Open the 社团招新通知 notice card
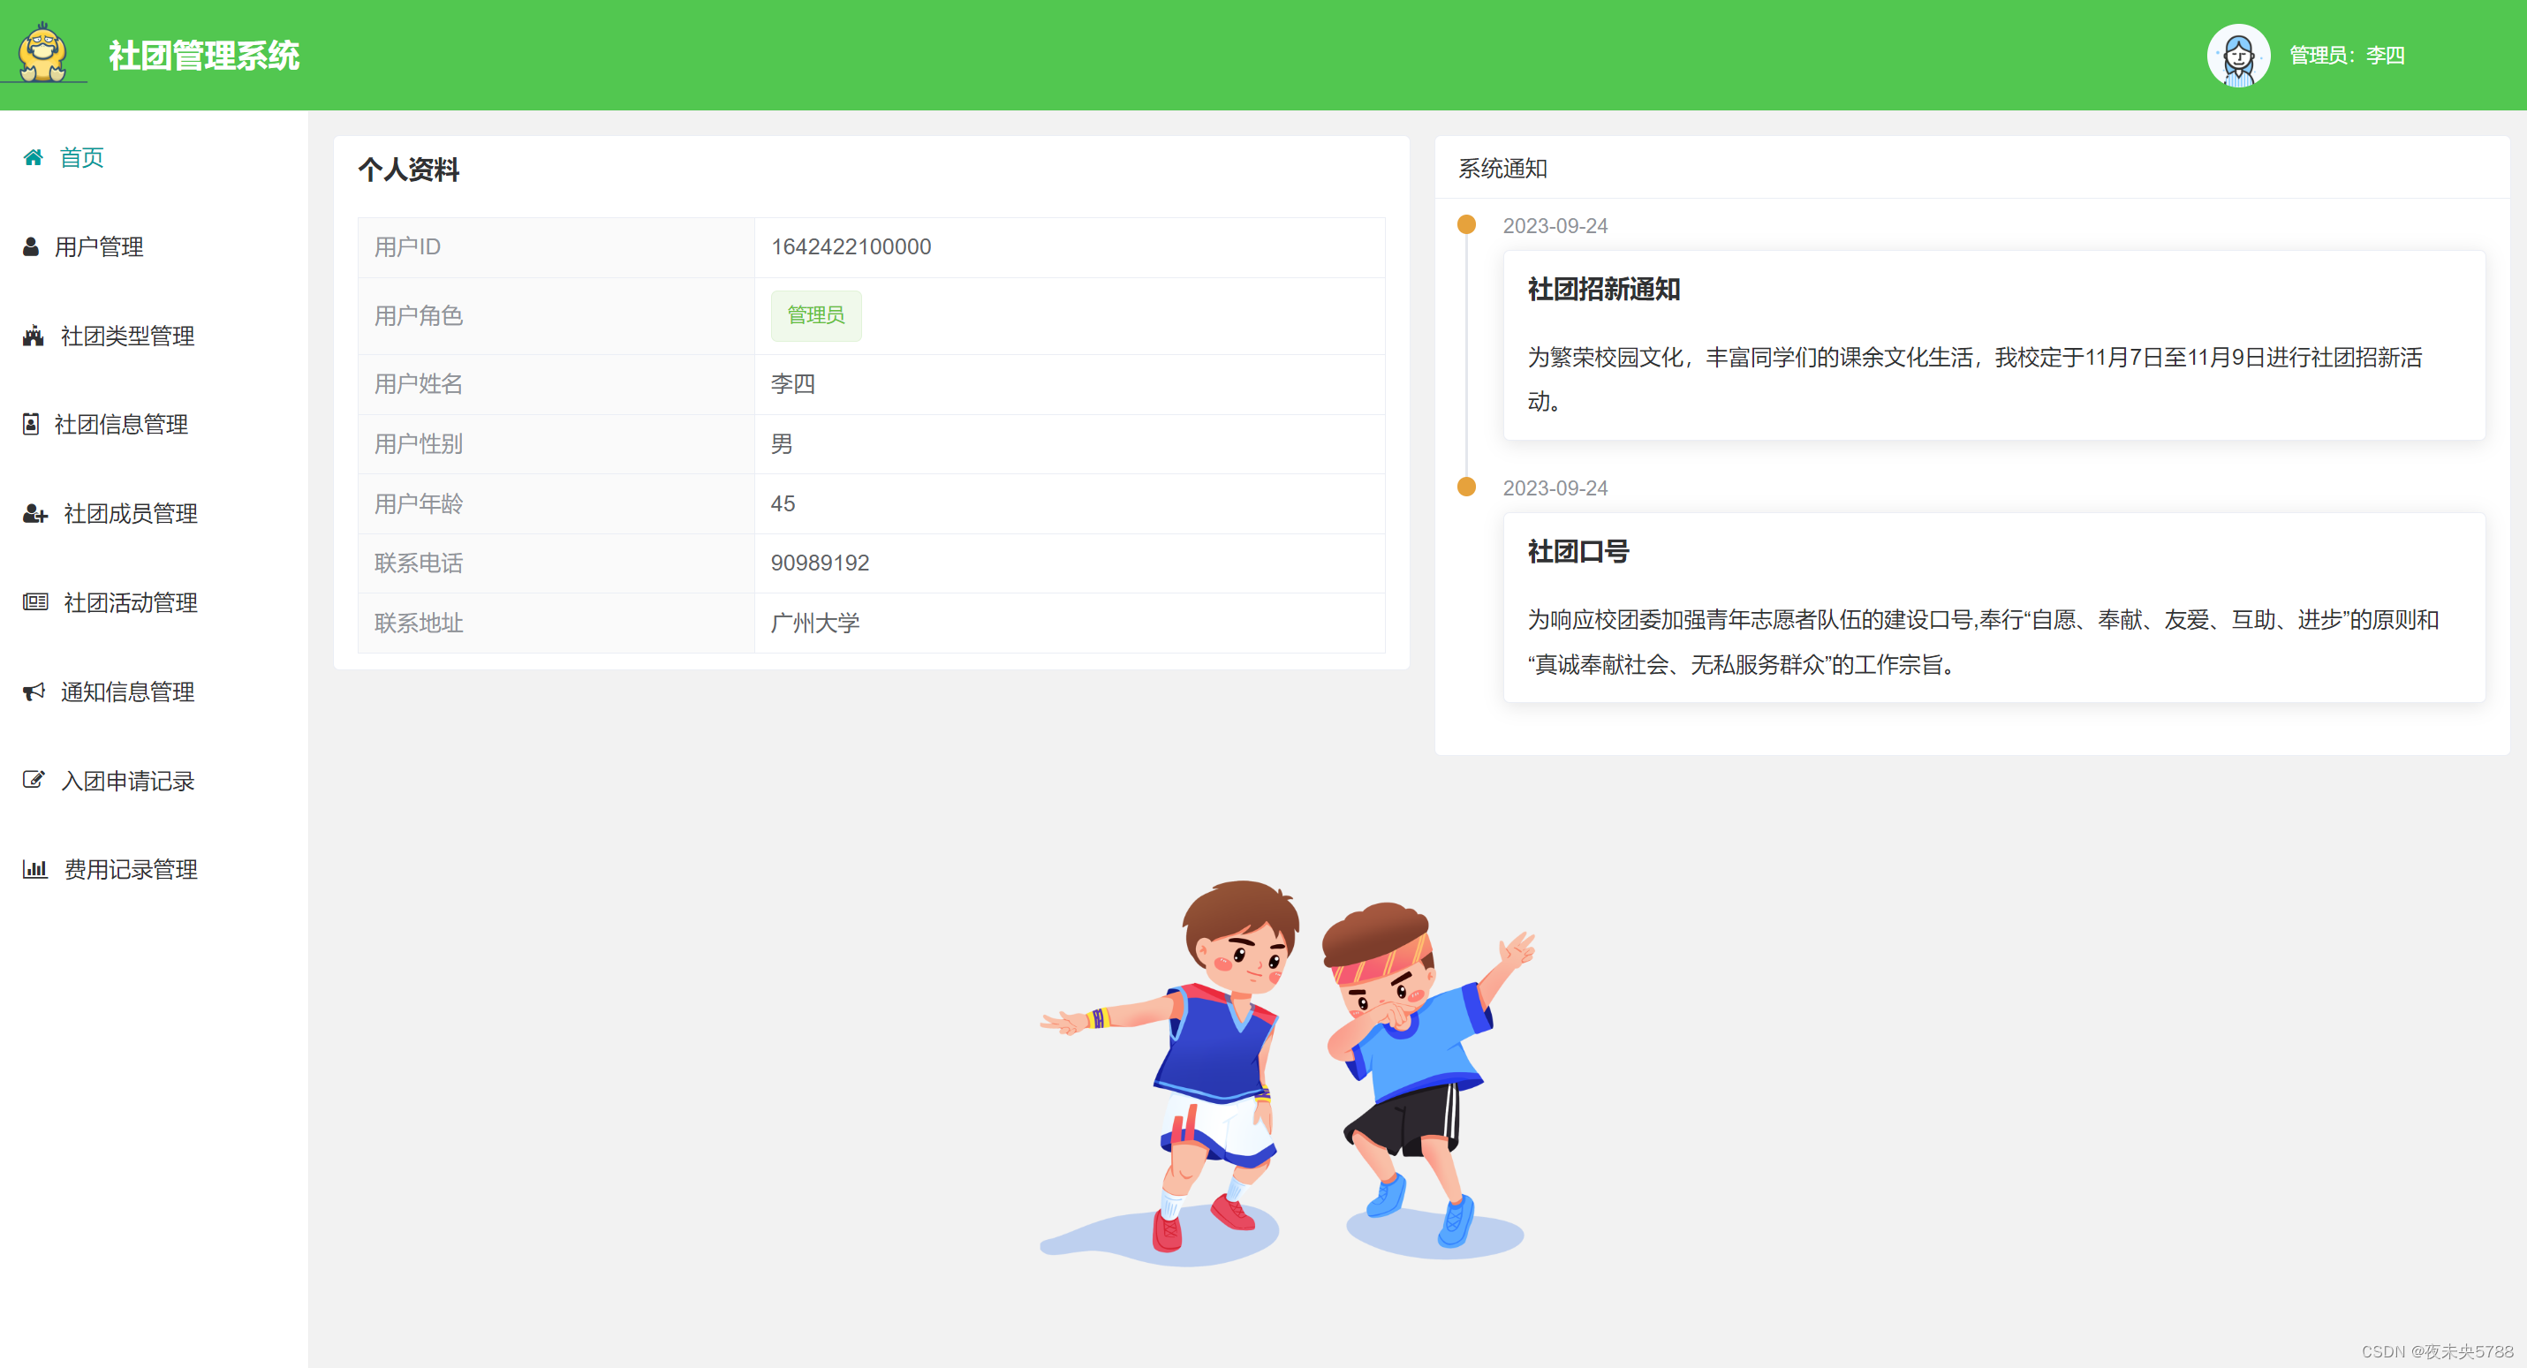Screen dimensions: 2527x1368 point(1994,344)
